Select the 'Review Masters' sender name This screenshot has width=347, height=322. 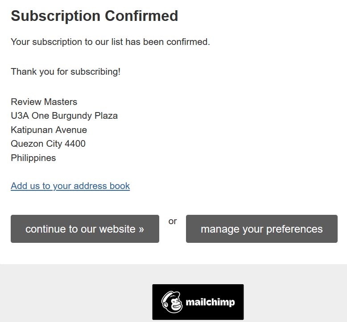pyautogui.click(x=44, y=102)
